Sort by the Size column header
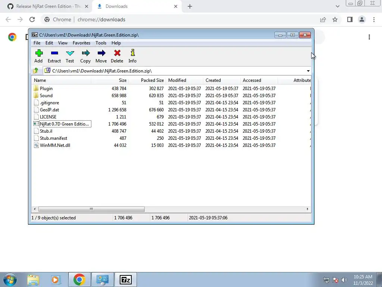This screenshot has width=382, height=287. coord(110,80)
